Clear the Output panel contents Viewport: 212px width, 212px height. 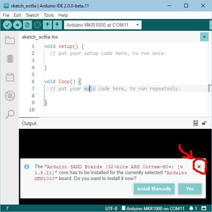(195, 123)
